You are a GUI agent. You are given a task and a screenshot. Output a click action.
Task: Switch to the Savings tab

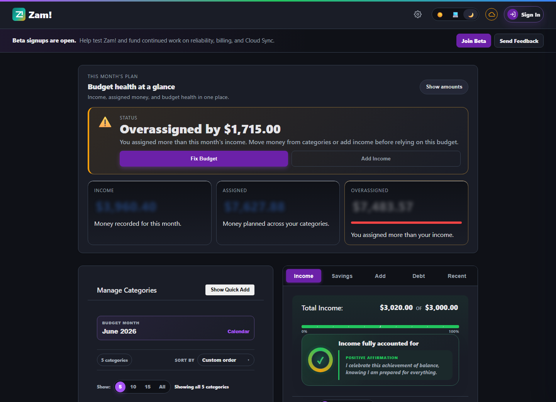coord(342,276)
